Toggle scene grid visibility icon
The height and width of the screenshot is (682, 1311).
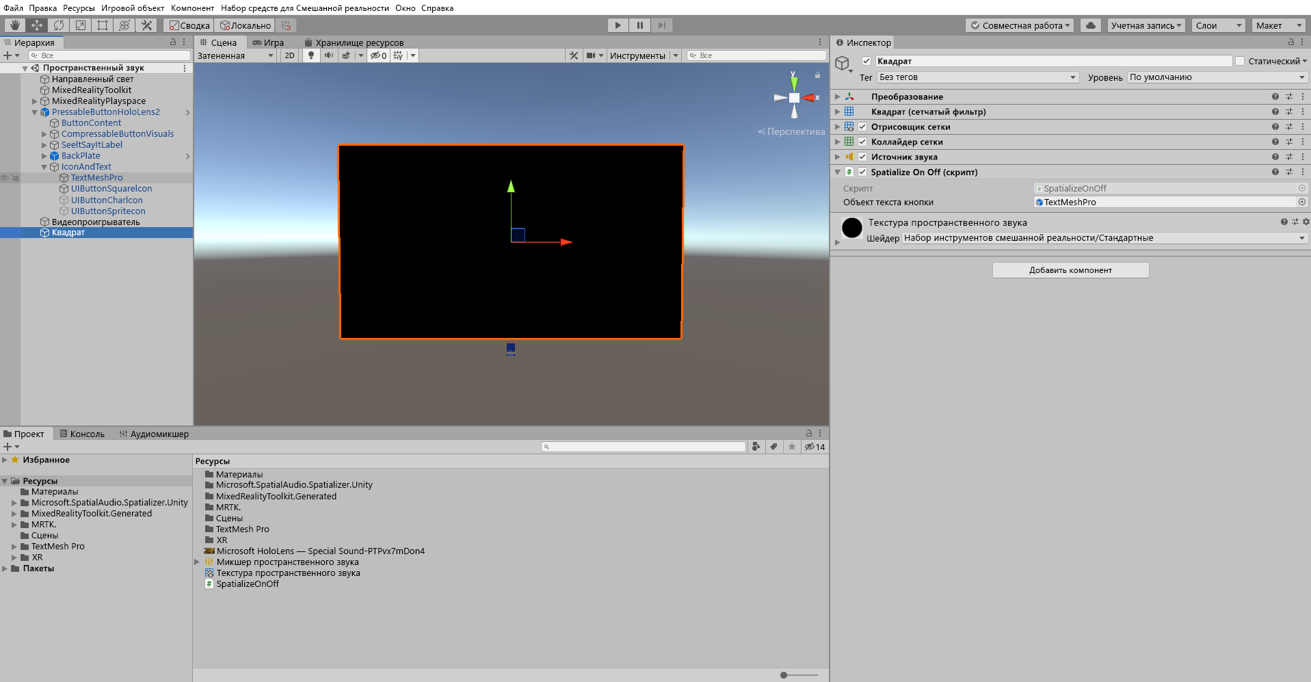pyautogui.click(x=398, y=55)
